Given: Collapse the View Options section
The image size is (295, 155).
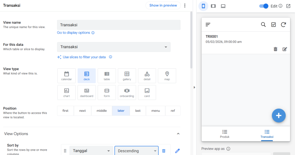Looking at the screenshot, I should [178, 134].
